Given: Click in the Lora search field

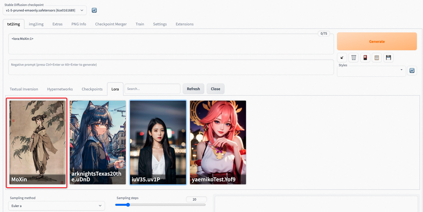Looking at the screenshot, I should tap(152, 89).
